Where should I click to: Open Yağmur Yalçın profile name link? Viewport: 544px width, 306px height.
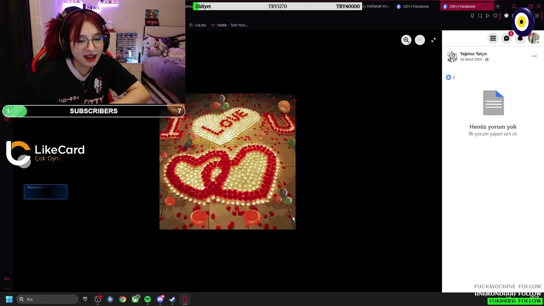[473, 54]
